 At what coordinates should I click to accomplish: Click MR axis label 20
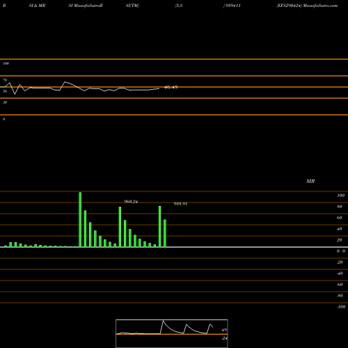coord(340,240)
